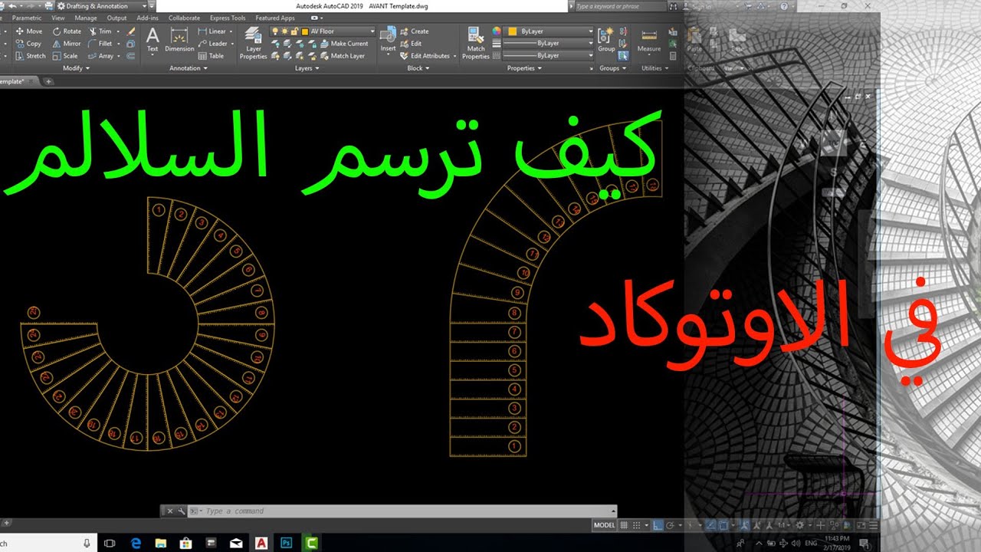
Task: Click Create block button
Action: [414, 31]
